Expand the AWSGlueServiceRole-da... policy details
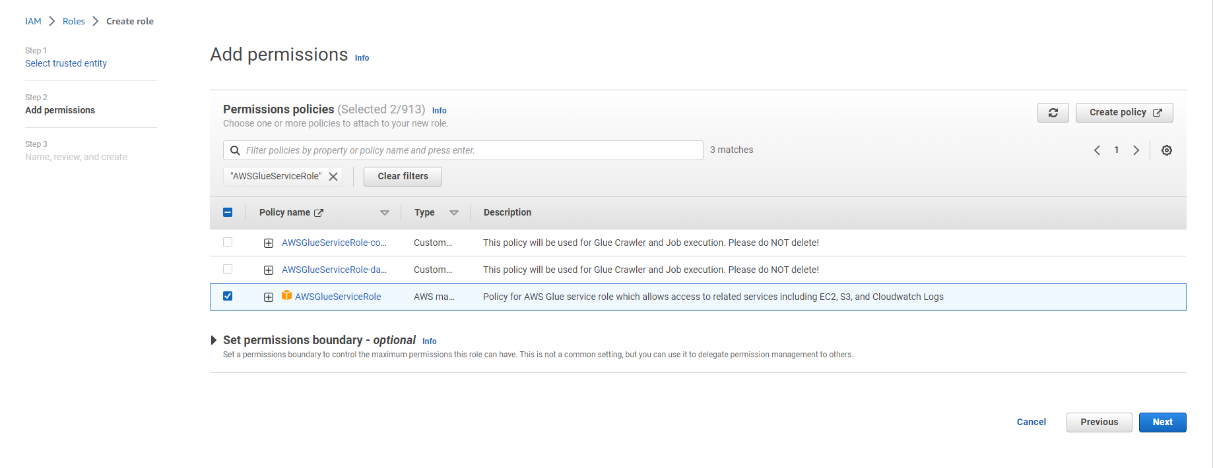Viewport: 1213px width, 468px height. tap(269, 270)
